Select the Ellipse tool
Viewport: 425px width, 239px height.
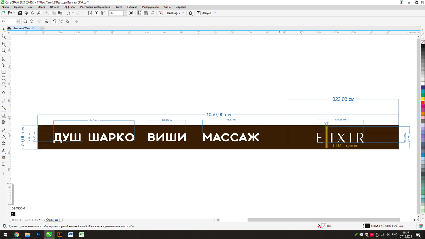tap(4, 78)
